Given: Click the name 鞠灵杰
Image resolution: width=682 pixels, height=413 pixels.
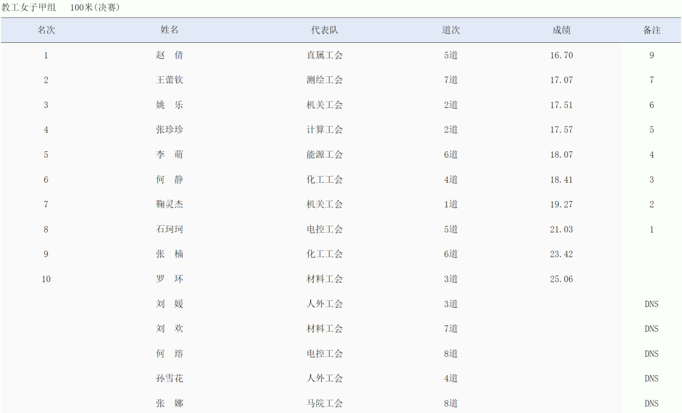Looking at the screenshot, I should point(170,204).
